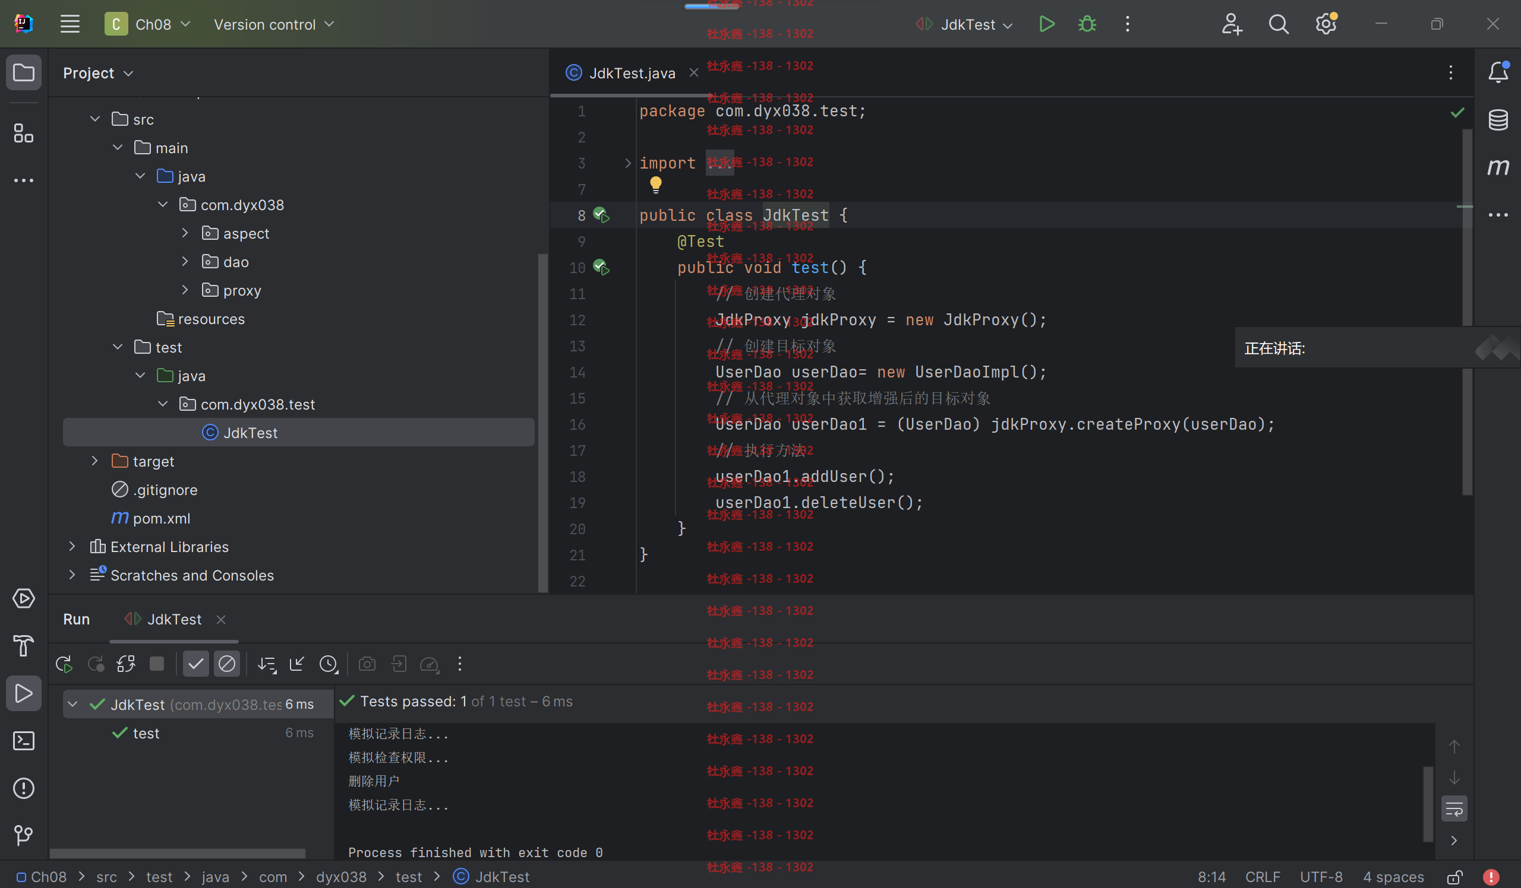
Task: Open the main hamburger menu
Action: point(70,24)
